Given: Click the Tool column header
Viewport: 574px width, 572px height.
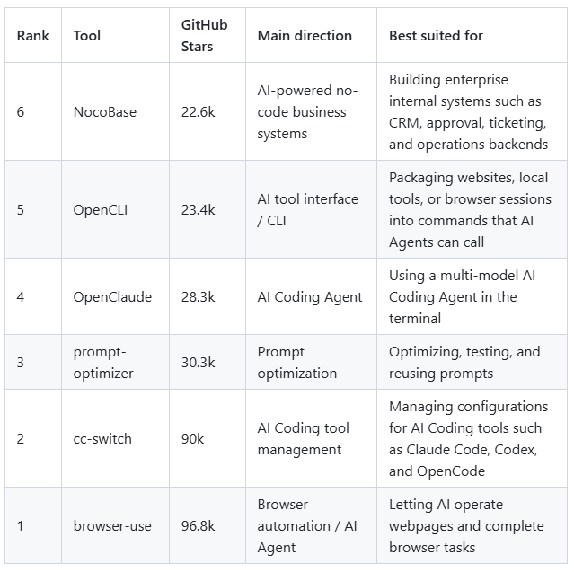Looking at the screenshot, I should (x=87, y=36).
